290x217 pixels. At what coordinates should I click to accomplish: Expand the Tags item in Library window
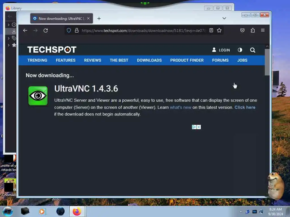click(x=8, y=38)
